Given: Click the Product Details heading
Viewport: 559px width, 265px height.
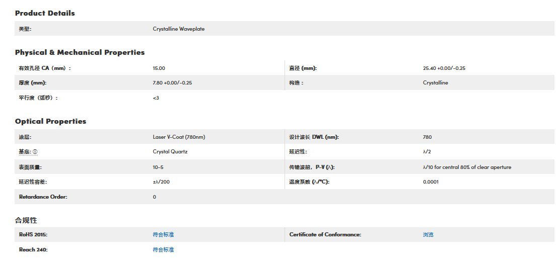Looking at the screenshot, I should [45, 14].
